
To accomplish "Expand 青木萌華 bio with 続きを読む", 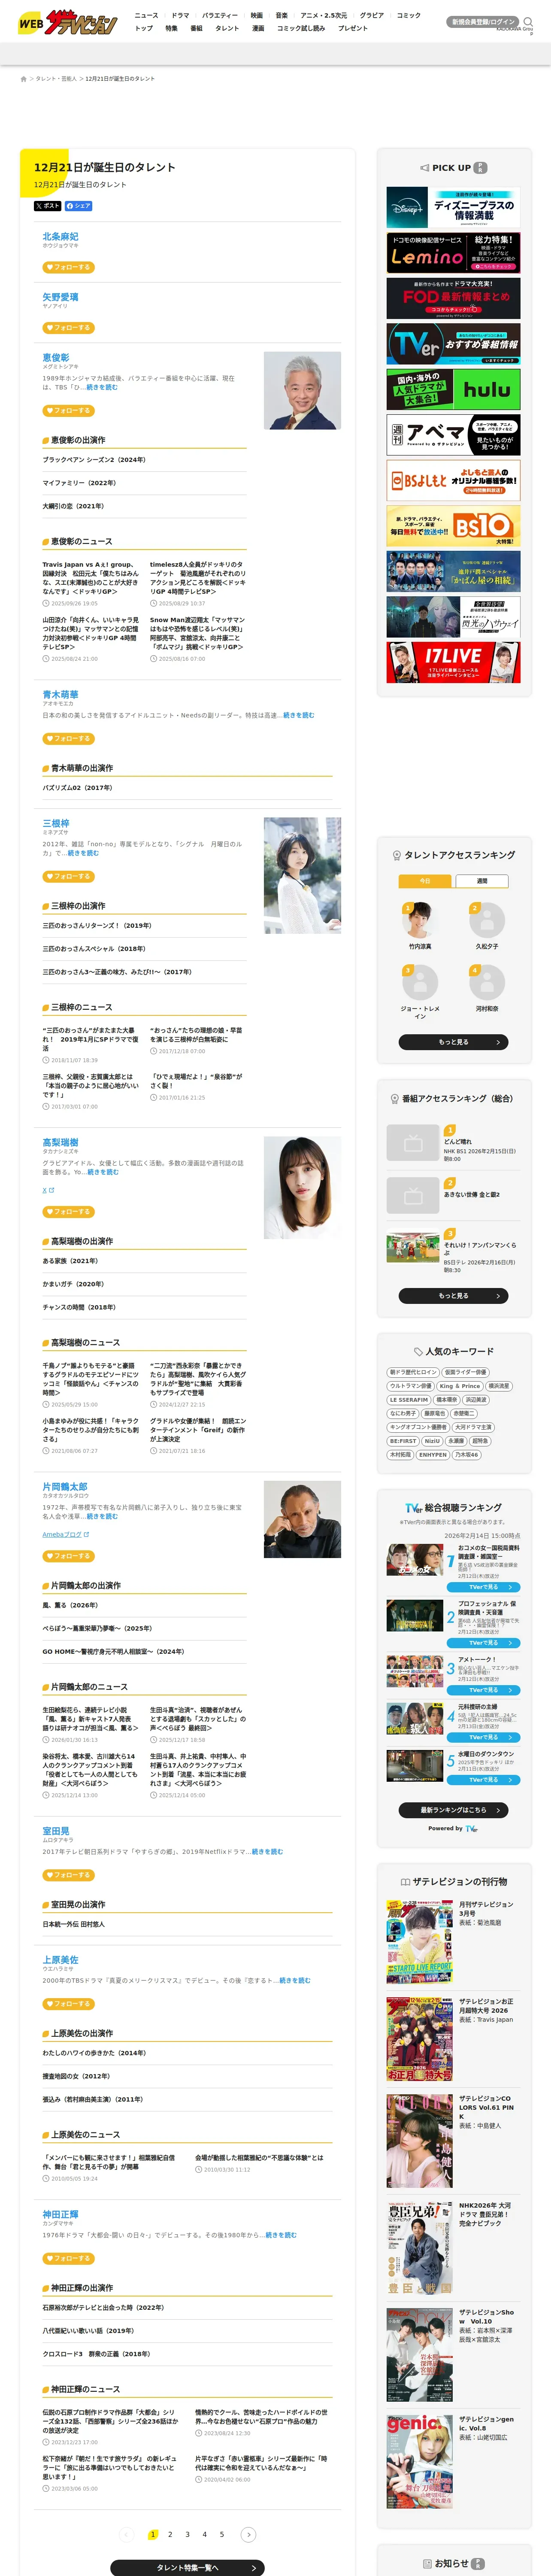I will [x=299, y=715].
